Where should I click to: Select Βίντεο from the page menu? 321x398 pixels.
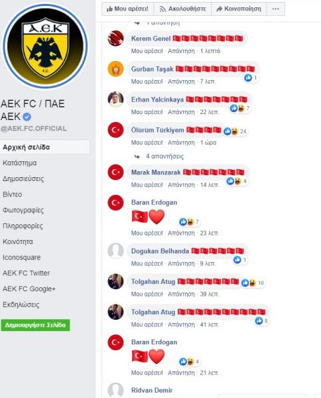[x=12, y=194]
